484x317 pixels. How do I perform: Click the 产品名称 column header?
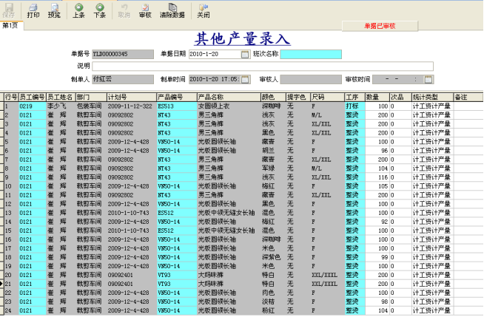(211, 97)
